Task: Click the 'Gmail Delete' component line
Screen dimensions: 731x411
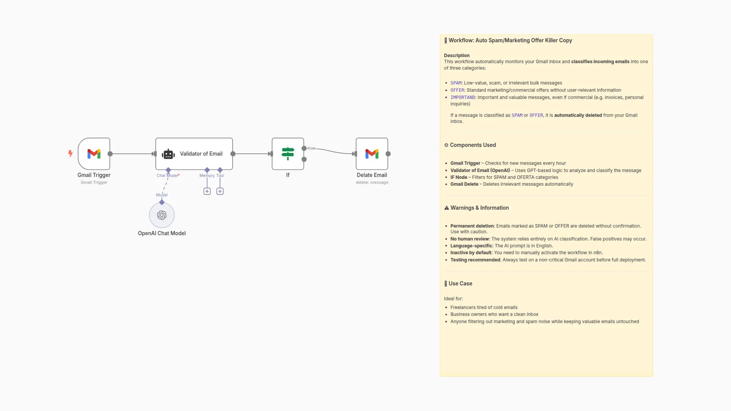Action: tap(512, 184)
